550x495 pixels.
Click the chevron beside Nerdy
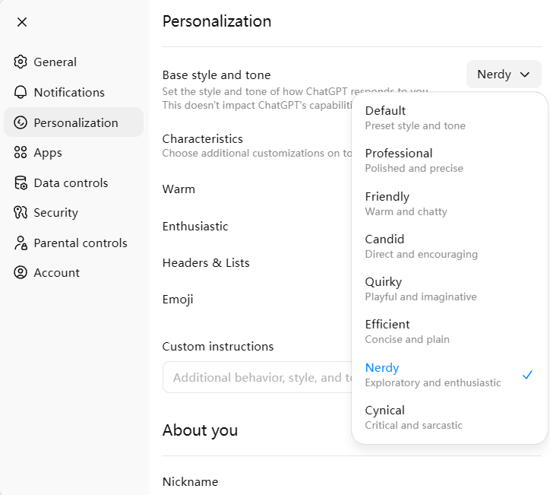pos(525,75)
